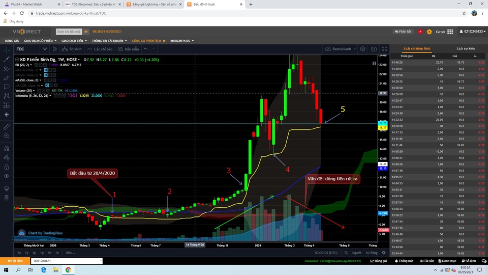Screen dimensions: 488x275
Task: Expand Volume (20) indicator dropdown
Action: pos(34,91)
